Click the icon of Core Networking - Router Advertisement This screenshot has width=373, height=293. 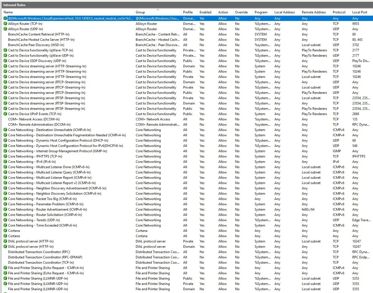point(5,209)
